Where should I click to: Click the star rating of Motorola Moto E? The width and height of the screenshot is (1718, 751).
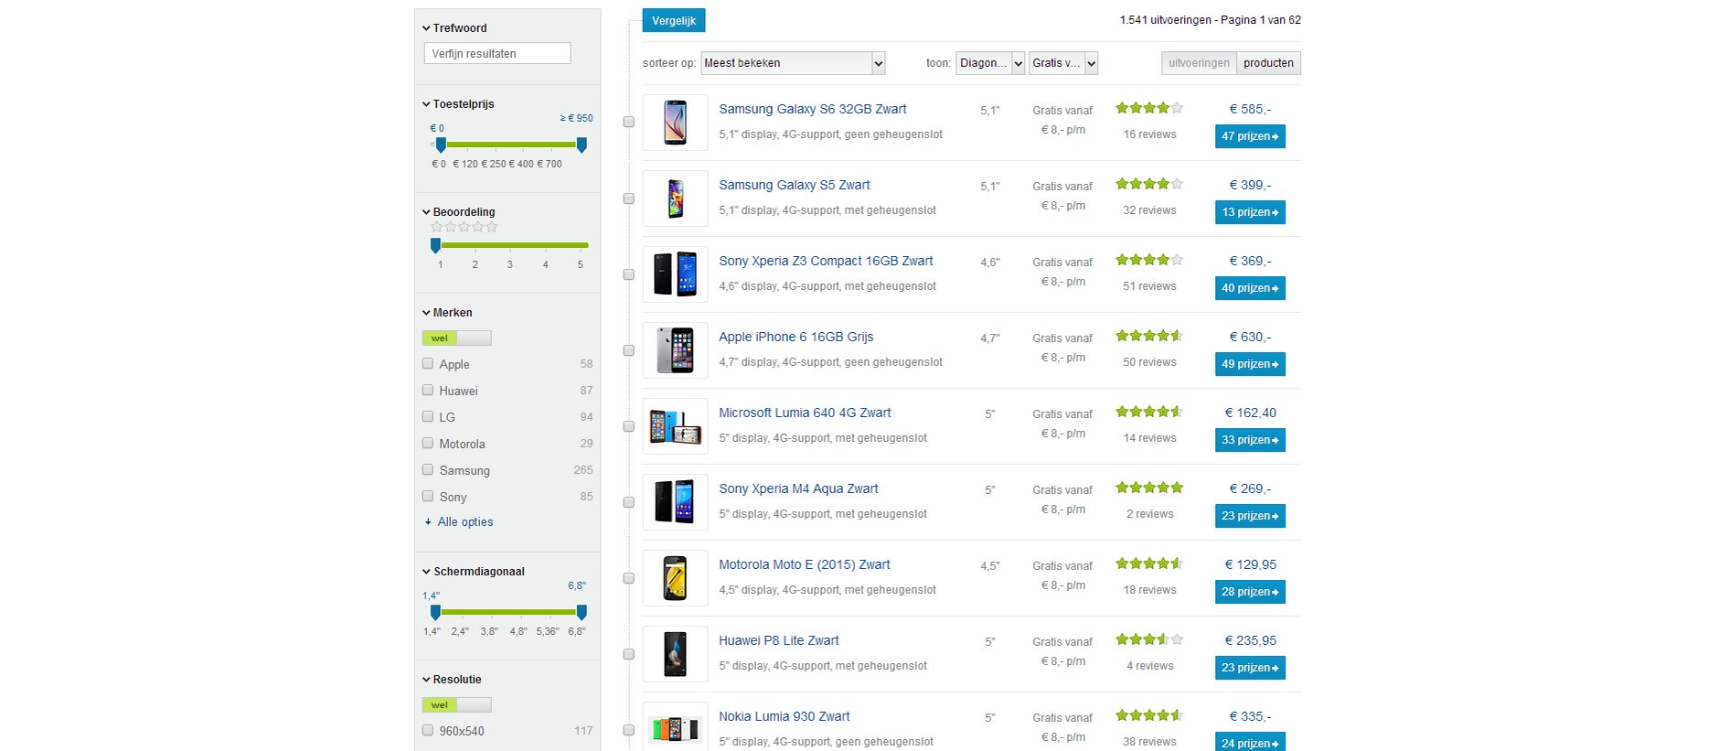click(x=1149, y=563)
